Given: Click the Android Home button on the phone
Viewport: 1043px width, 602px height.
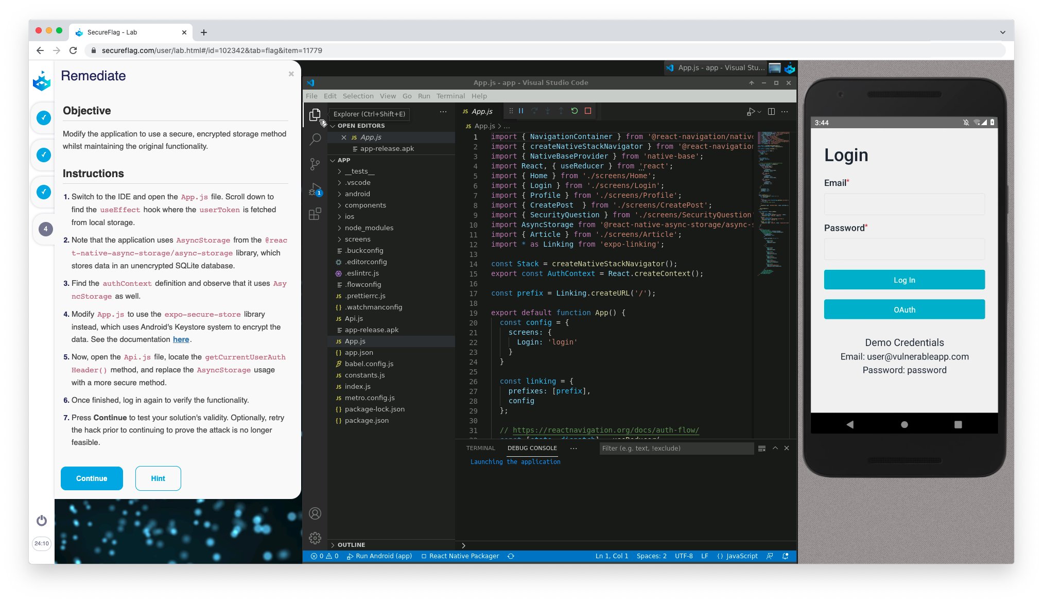Looking at the screenshot, I should pos(905,425).
